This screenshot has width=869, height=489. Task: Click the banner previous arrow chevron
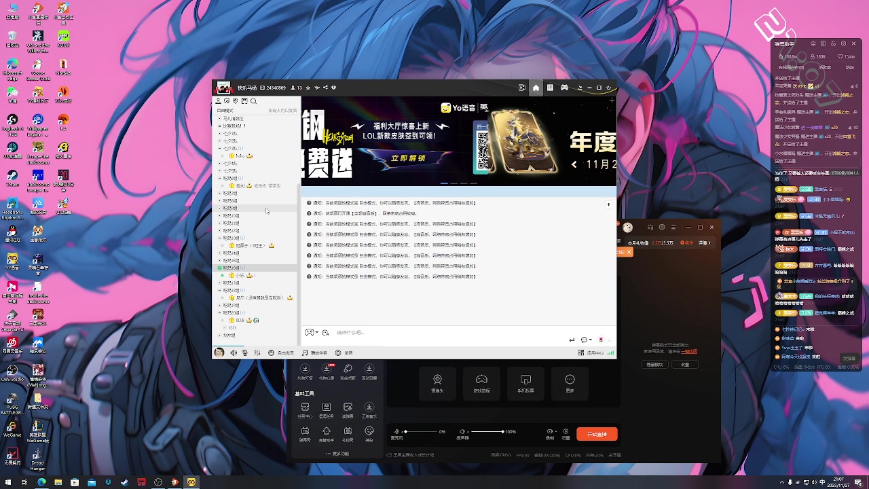574,164
